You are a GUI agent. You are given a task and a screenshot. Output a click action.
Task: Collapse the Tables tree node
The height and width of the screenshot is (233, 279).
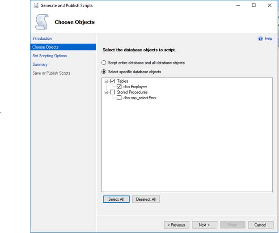[106, 81]
